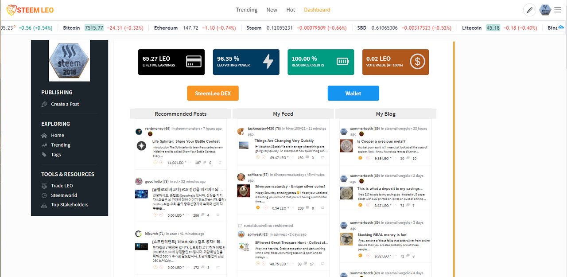This screenshot has width=567, height=277.
Task: Resteem Things Are Changing Very Quickly post
Action: pyautogui.click(x=322, y=157)
